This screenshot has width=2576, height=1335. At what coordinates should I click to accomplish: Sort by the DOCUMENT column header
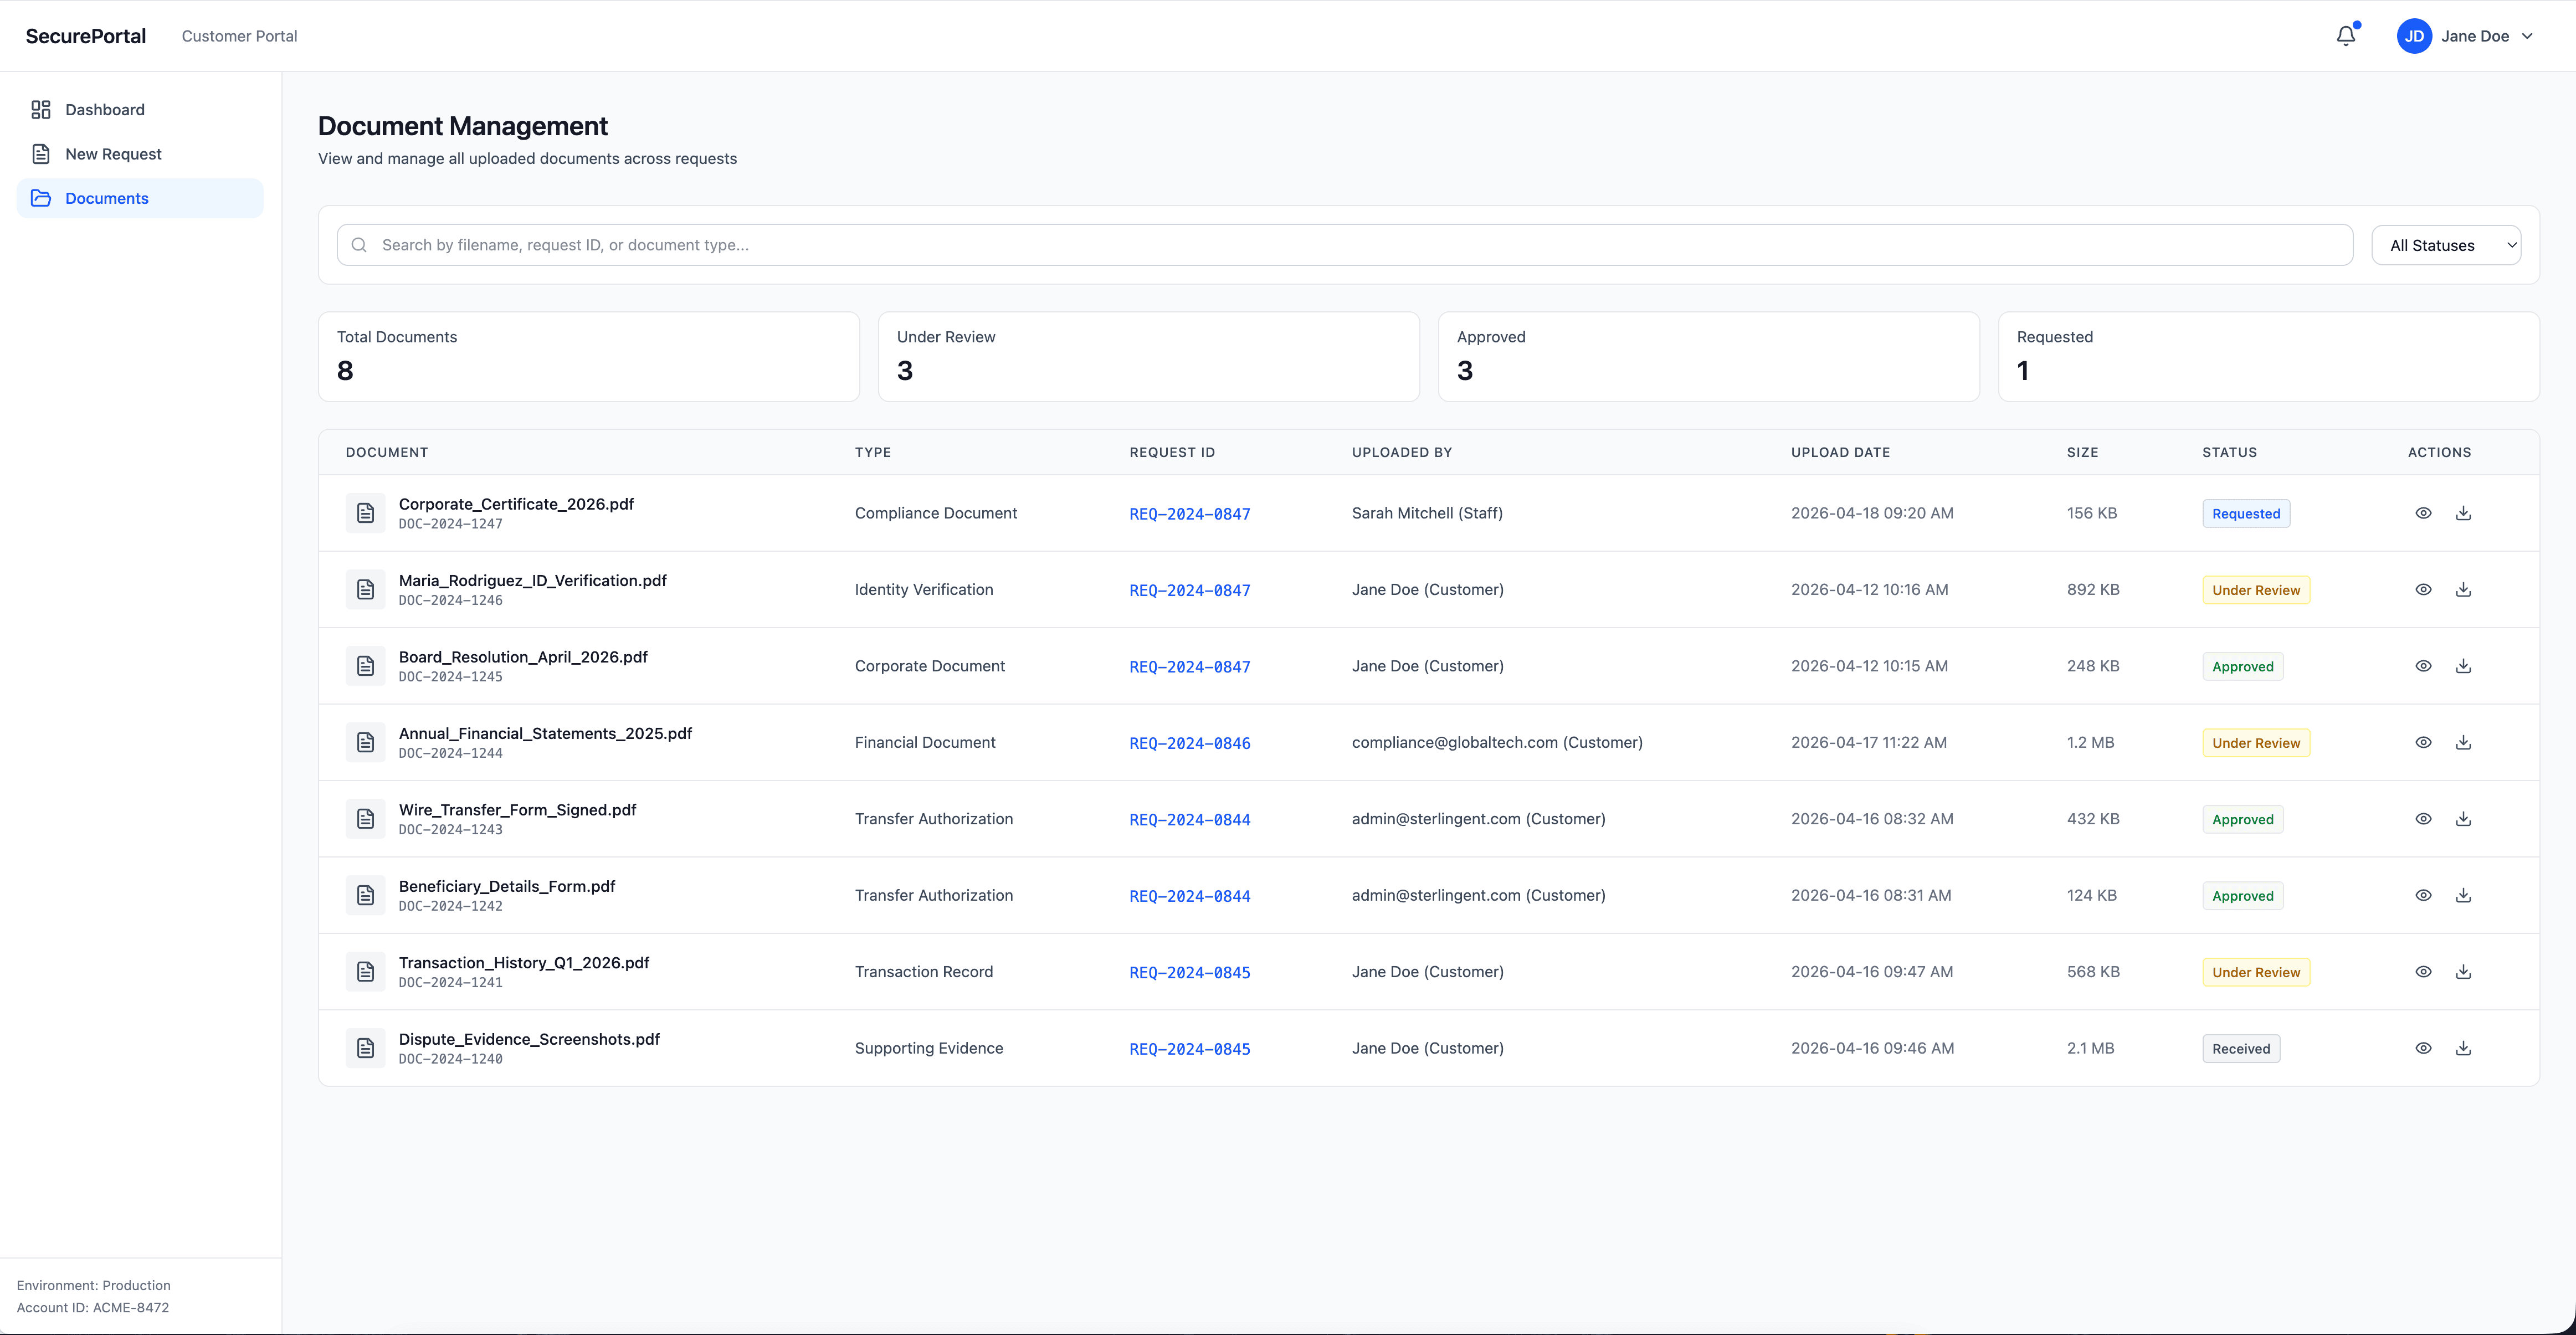pos(387,452)
